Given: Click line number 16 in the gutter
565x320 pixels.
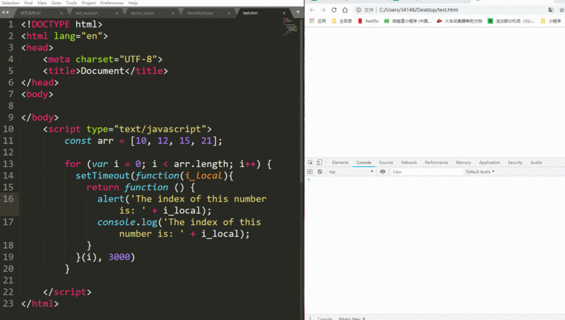Looking at the screenshot, I should 8,199.
